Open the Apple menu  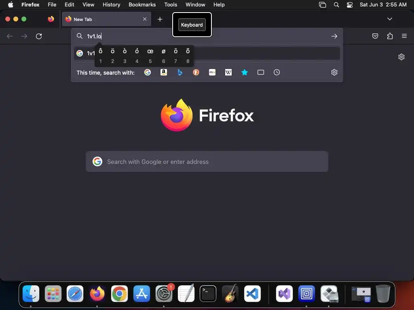[11, 4]
